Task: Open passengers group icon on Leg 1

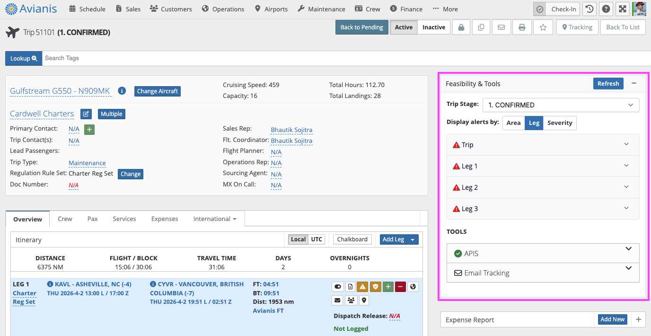Action: pyautogui.click(x=351, y=300)
